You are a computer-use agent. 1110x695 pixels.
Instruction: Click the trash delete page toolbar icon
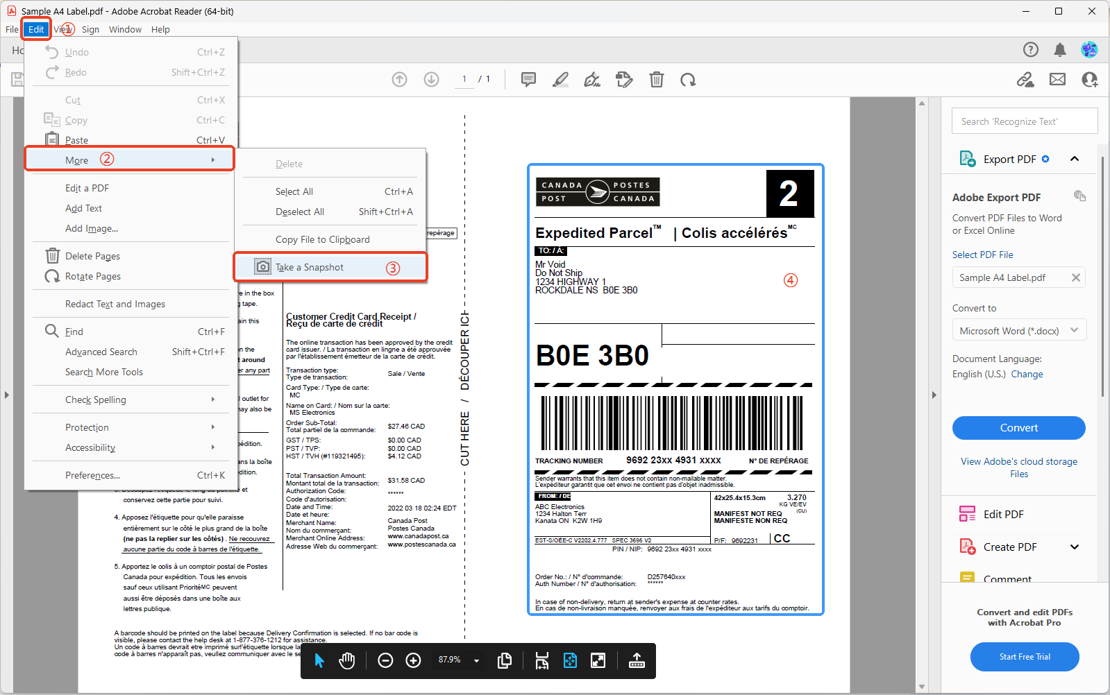coord(657,79)
